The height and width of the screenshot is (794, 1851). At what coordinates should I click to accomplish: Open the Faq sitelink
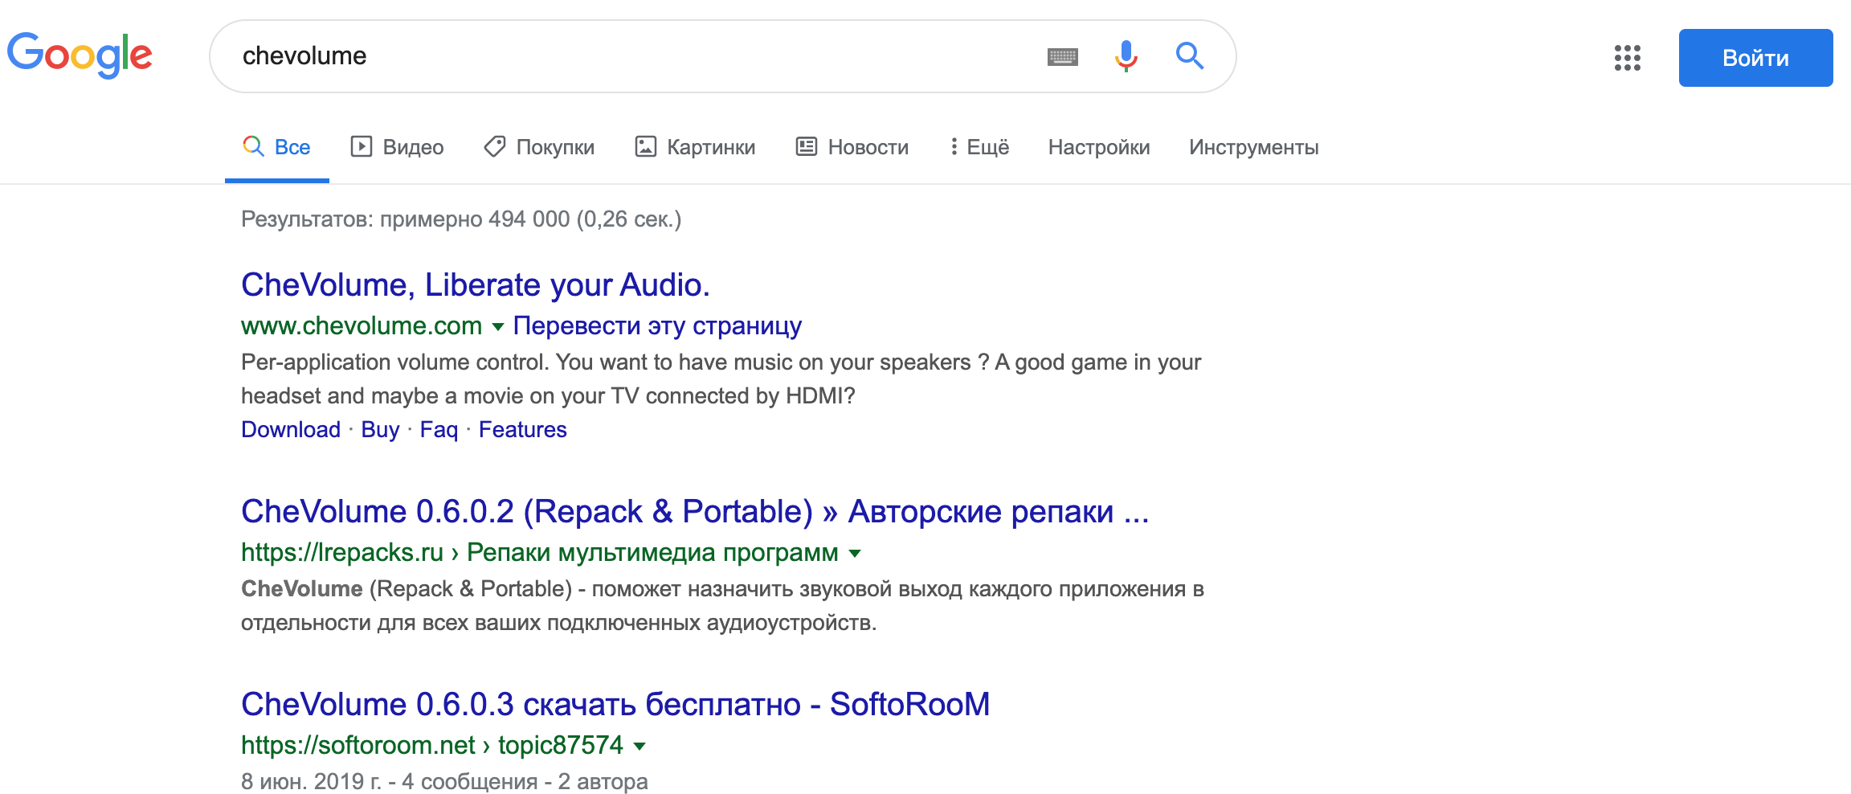click(439, 429)
